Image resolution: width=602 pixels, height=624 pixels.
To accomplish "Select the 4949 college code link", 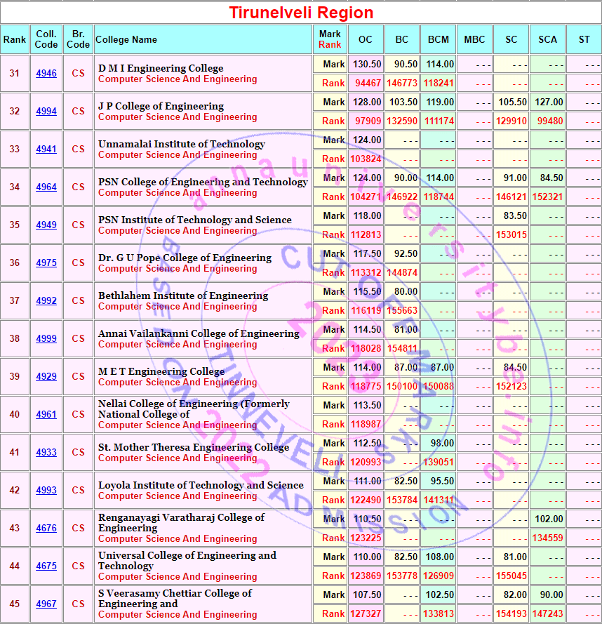I will click(x=46, y=225).
